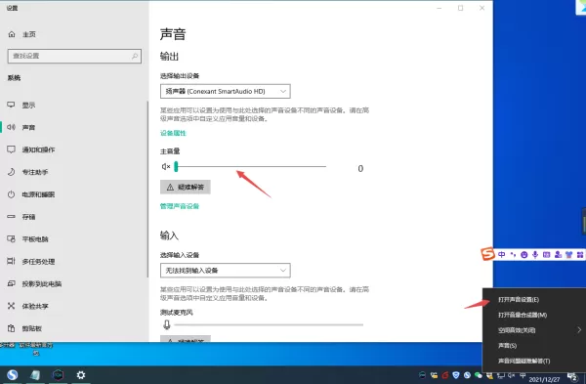Expand the 选择输入设备 dropdown
The height and width of the screenshot is (384, 586).
point(226,271)
